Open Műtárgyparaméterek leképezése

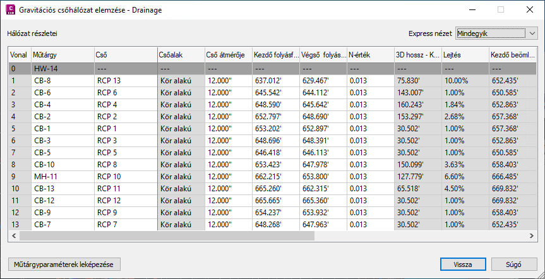63,264
